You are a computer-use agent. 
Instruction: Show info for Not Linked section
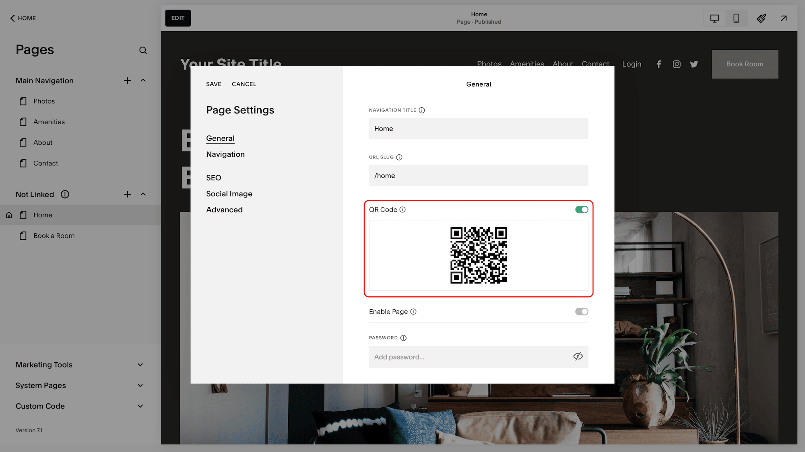click(65, 194)
